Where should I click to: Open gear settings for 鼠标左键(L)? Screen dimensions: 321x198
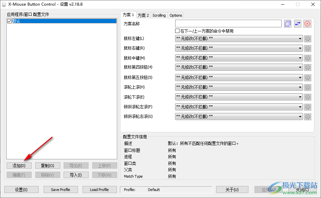(x=307, y=39)
